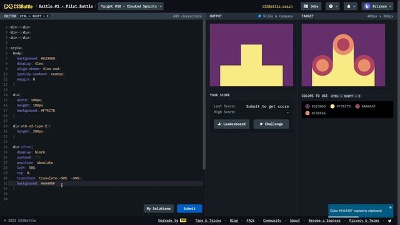Click the 'align-items: flex-end' code line
Screen dimensions: 400x225
point(38,69)
